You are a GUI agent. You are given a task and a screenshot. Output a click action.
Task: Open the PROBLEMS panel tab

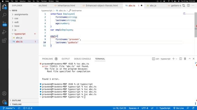pos(47,59)
